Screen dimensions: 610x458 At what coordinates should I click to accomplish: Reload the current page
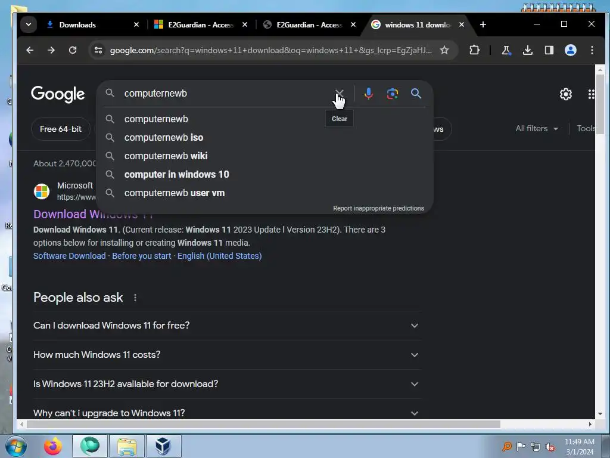coord(72,50)
